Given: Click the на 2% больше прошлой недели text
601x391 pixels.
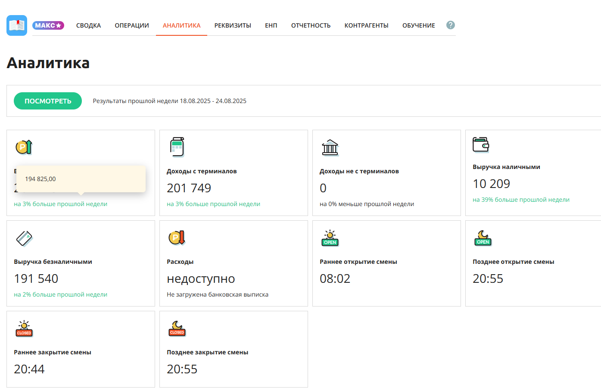Looking at the screenshot, I should pyautogui.click(x=60, y=294).
